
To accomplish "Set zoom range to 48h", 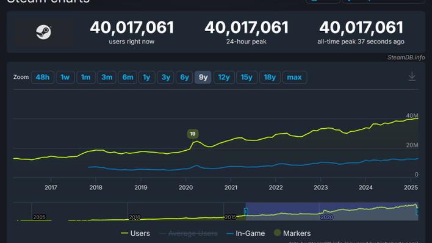I will [x=43, y=77].
